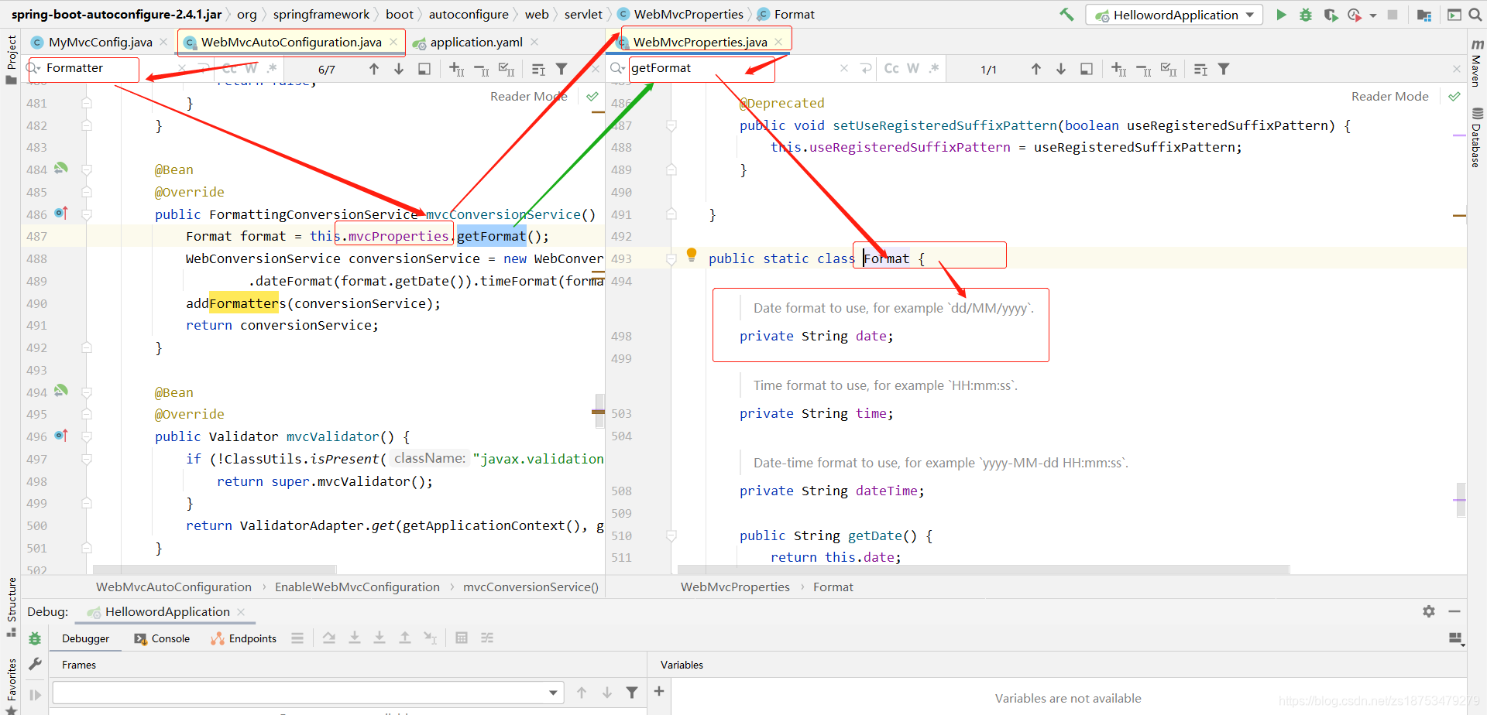This screenshot has width=1487, height=715.
Task: Click the lightbulb intention icon at line 493
Action: coord(692,255)
